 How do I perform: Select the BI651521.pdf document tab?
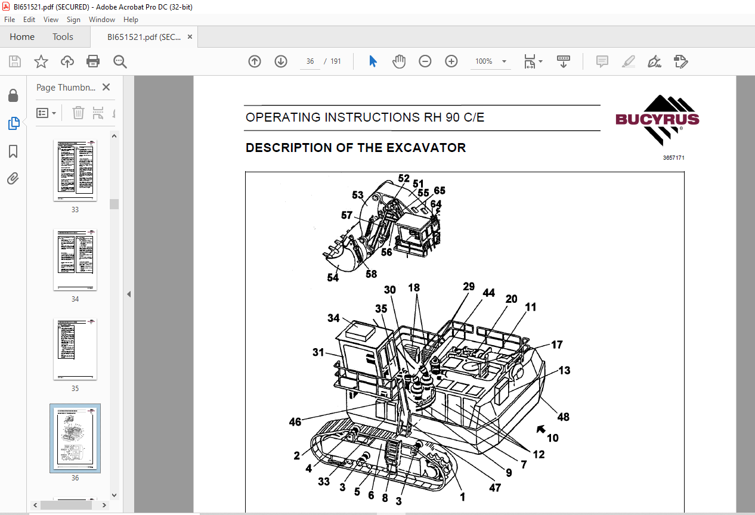click(x=144, y=36)
